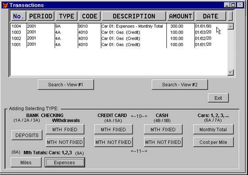The height and width of the screenshot is (175, 248).
Task: Click the TYPE column header
Action: pyautogui.click(x=66, y=16)
